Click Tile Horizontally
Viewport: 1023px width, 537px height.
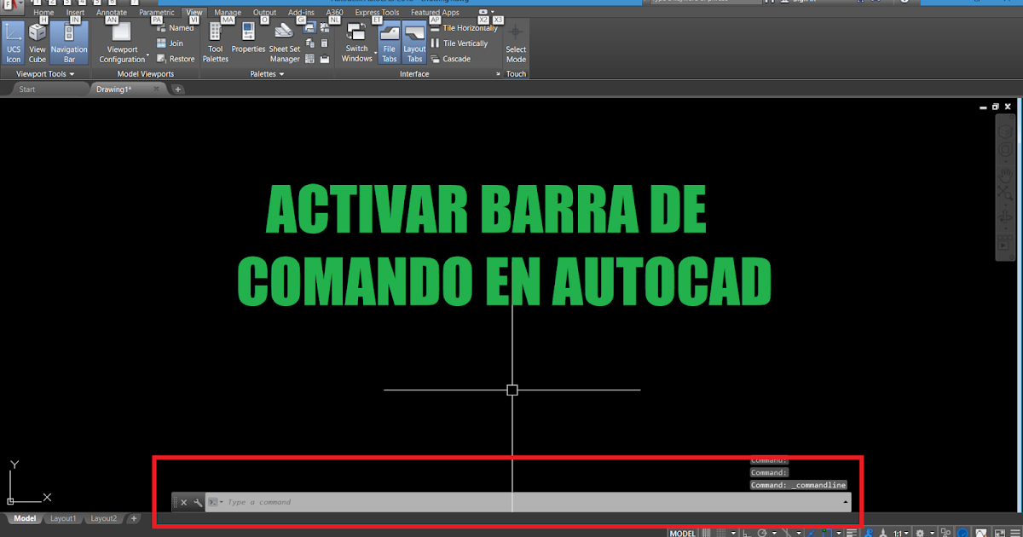point(466,27)
